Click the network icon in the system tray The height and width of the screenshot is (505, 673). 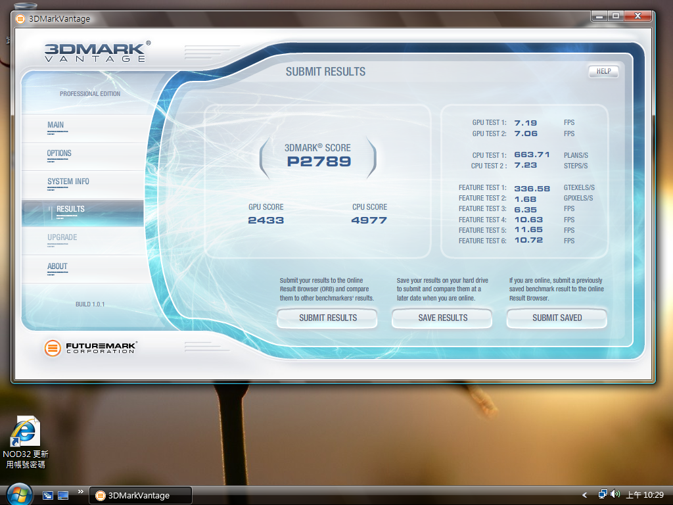pyautogui.click(x=603, y=494)
